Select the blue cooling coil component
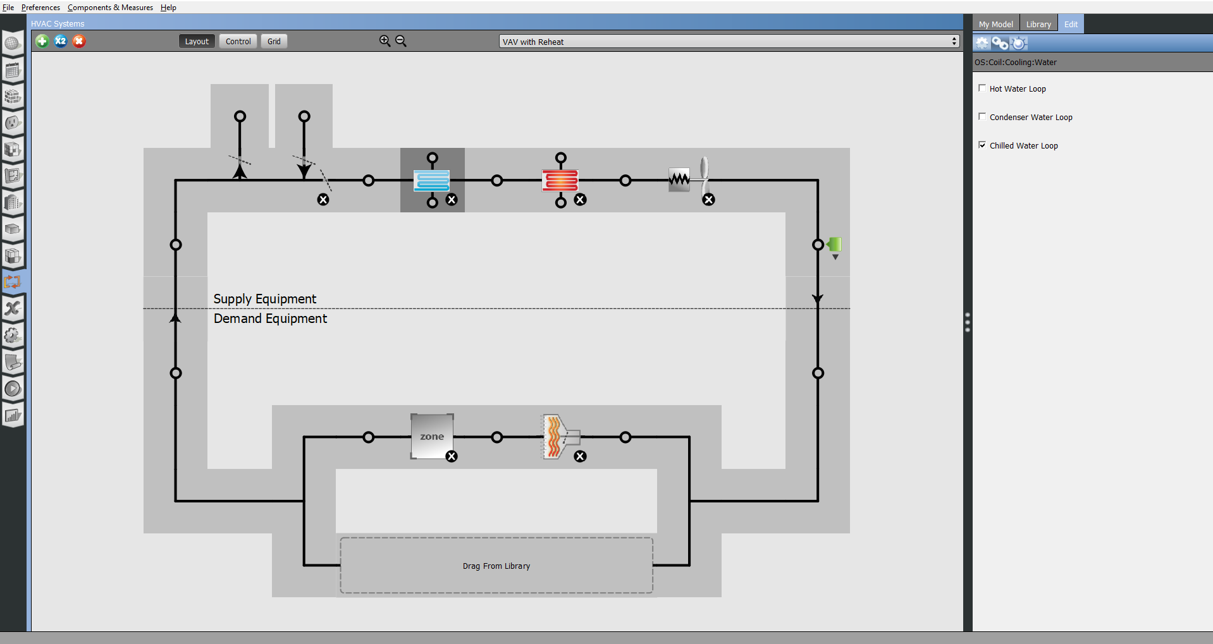Image resolution: width=1213 pixels, height=644 pixels. (x=432, y=181)
